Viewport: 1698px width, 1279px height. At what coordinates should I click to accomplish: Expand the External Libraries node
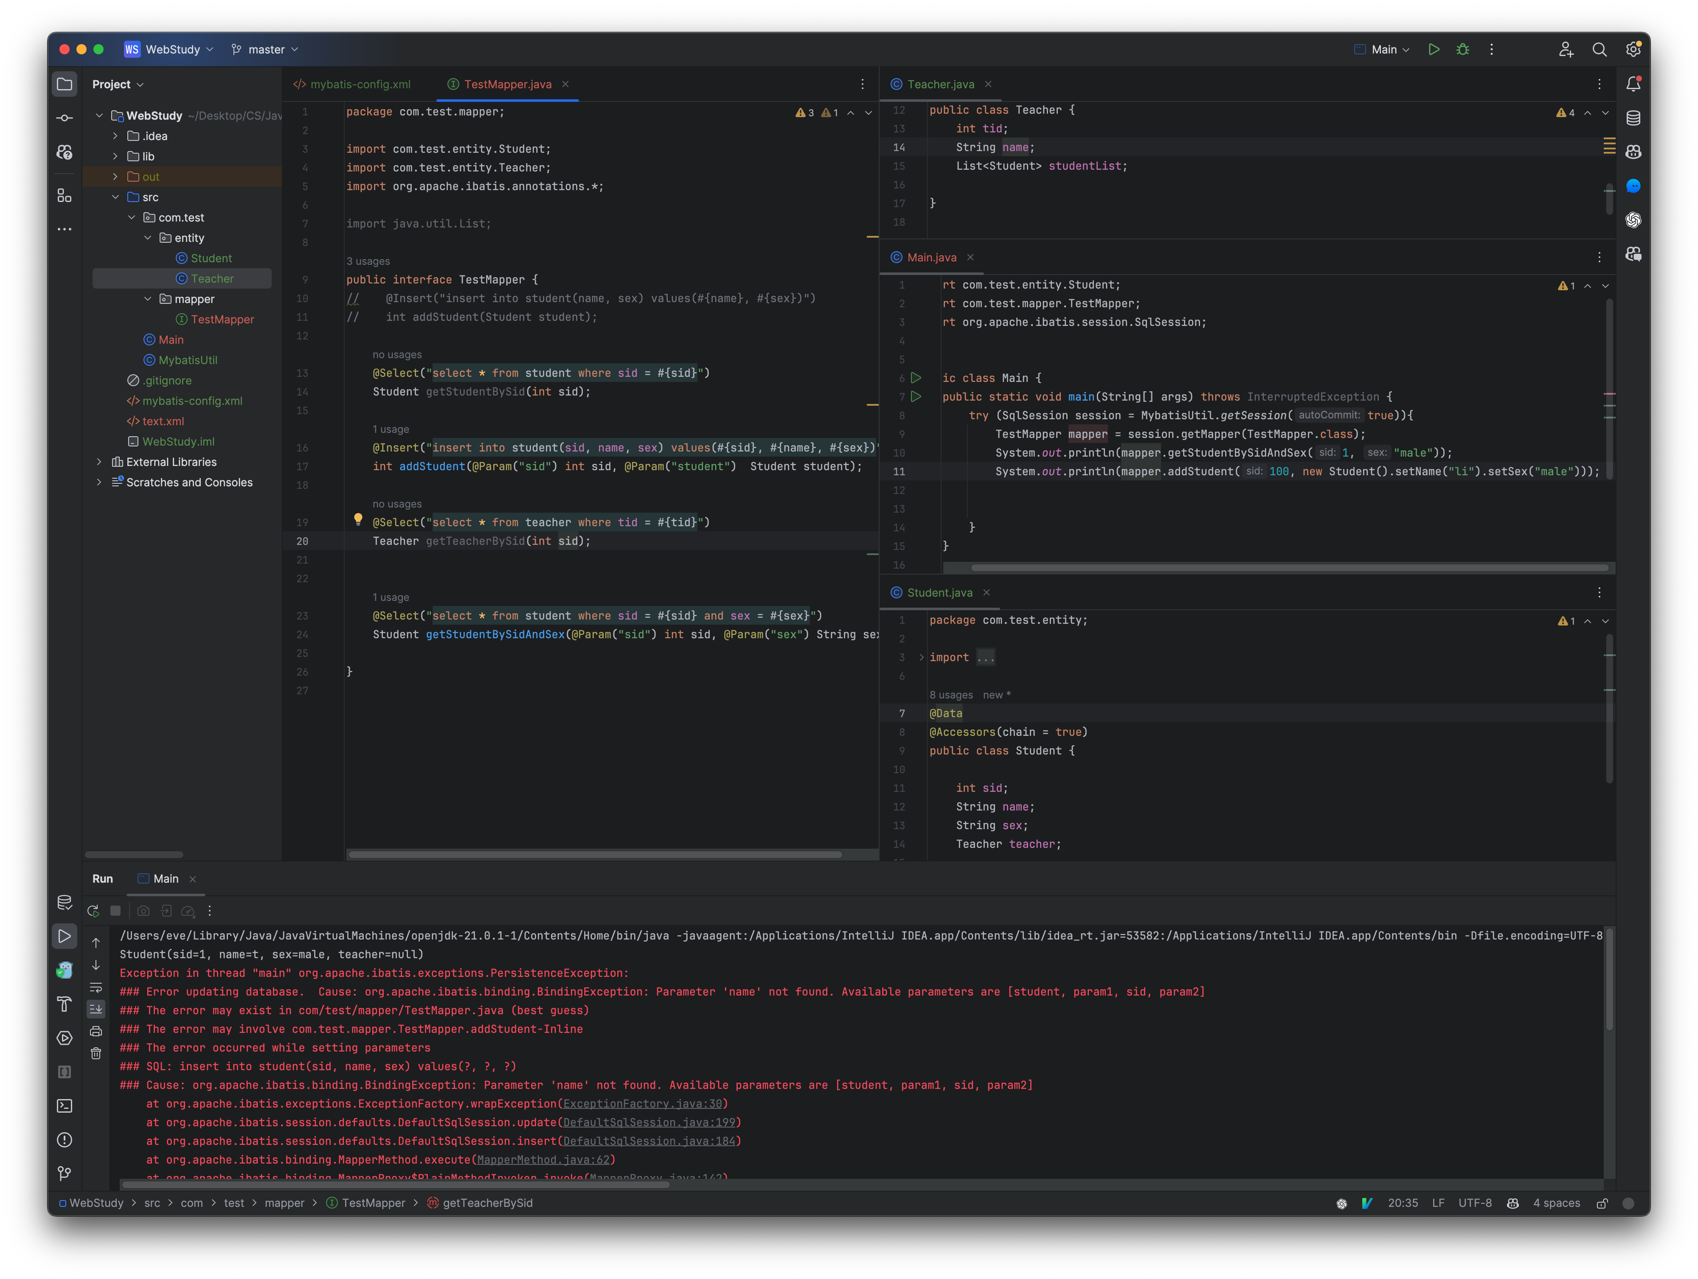coord(99,462)
